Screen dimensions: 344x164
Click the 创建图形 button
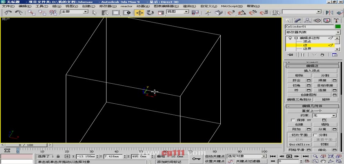point(309,95)
